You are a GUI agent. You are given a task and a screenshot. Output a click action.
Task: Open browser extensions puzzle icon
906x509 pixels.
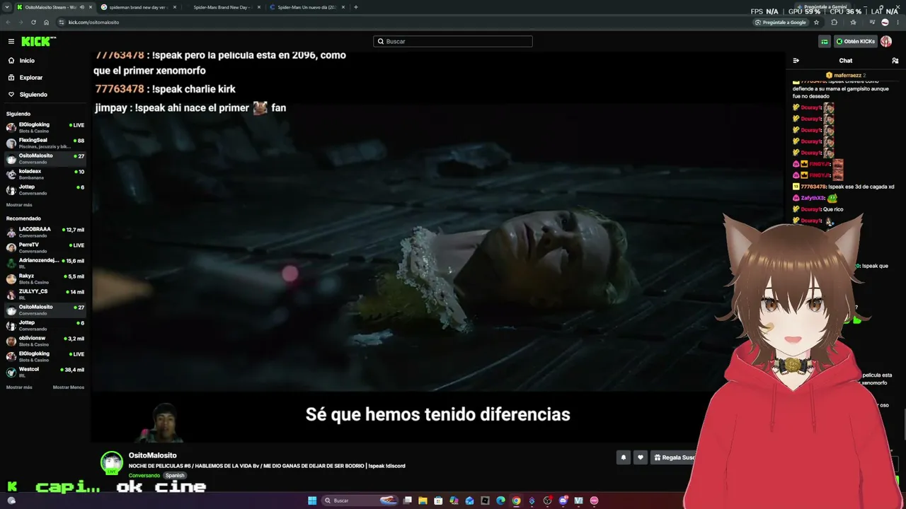[x=834, y=22]
